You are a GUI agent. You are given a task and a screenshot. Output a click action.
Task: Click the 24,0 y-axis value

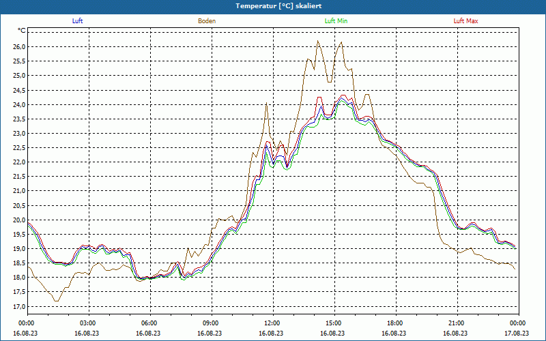click(19, 105)
